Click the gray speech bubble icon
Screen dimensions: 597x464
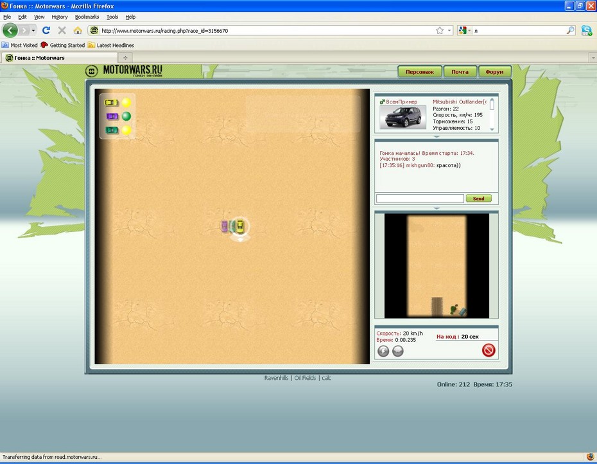[x=397, y=351]
